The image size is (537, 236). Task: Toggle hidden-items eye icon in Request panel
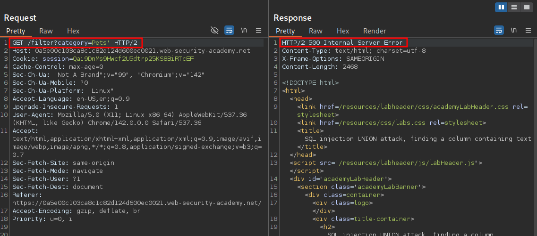[x=214, y=30]
